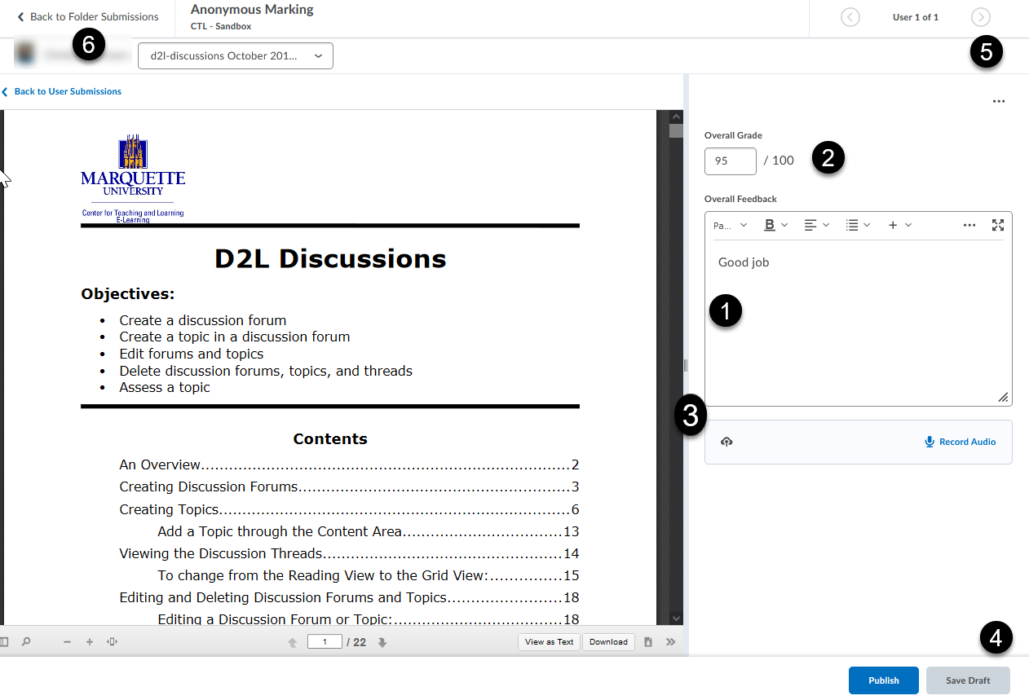Click the document scrollbar to navigate
Image resolution: width=1029 pixels, height=700 pixels.
676,367
